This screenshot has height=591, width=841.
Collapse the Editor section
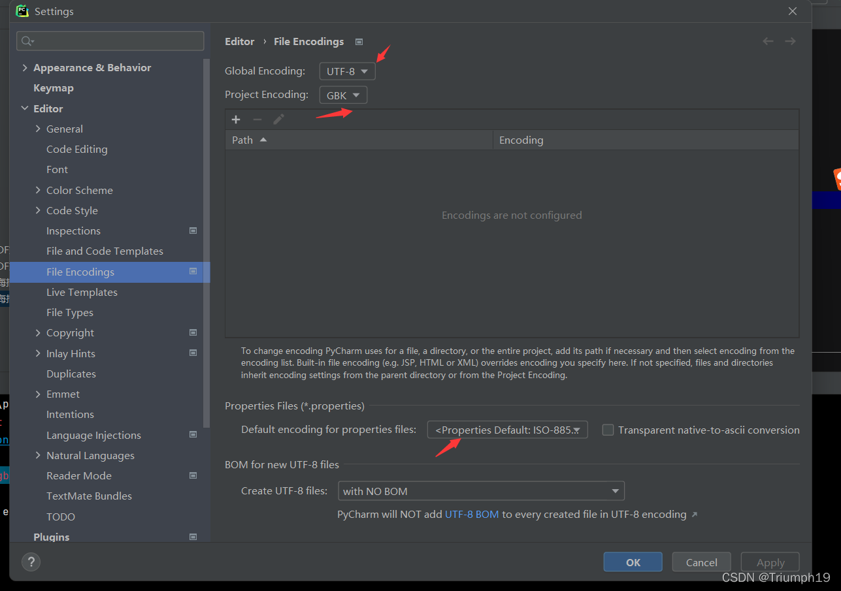coord(25,108)
